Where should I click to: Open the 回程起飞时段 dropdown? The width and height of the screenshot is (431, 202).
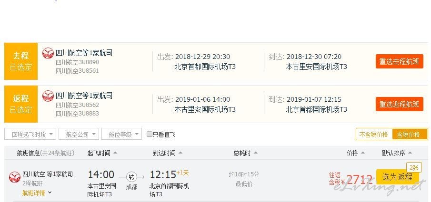[x=30, y=134]
